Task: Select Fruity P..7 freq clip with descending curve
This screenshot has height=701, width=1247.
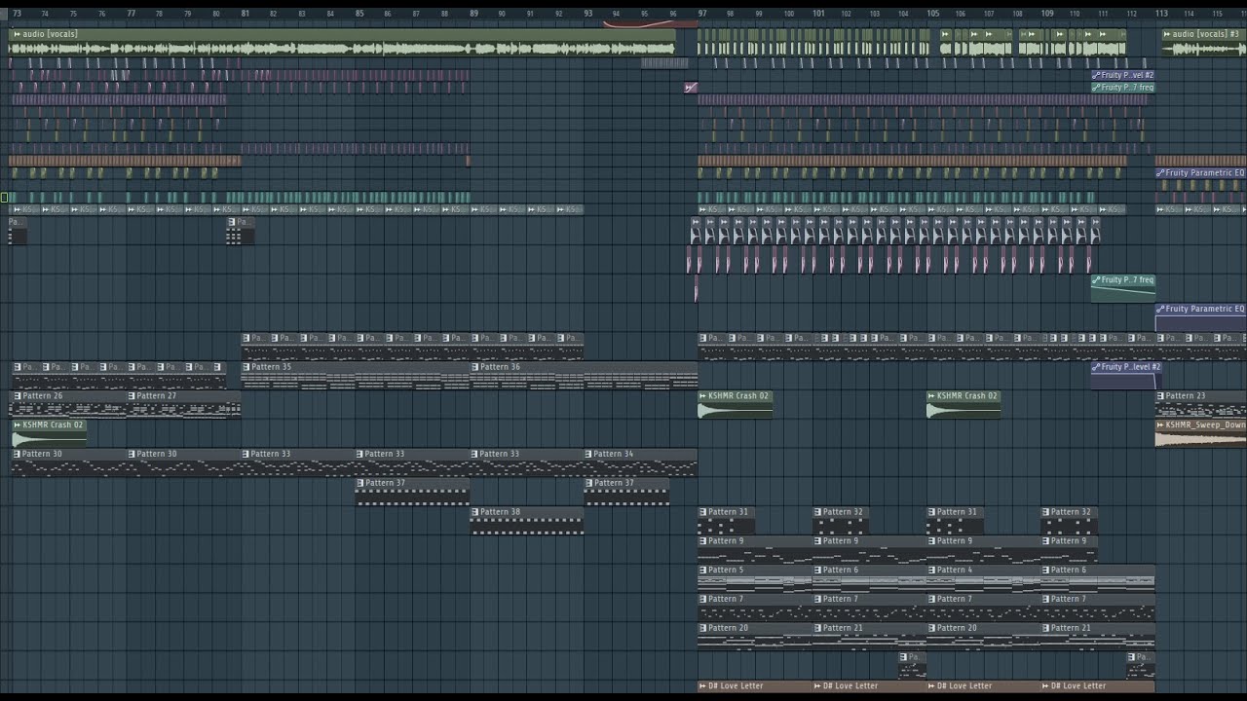Action: [x=1123, y=289]
